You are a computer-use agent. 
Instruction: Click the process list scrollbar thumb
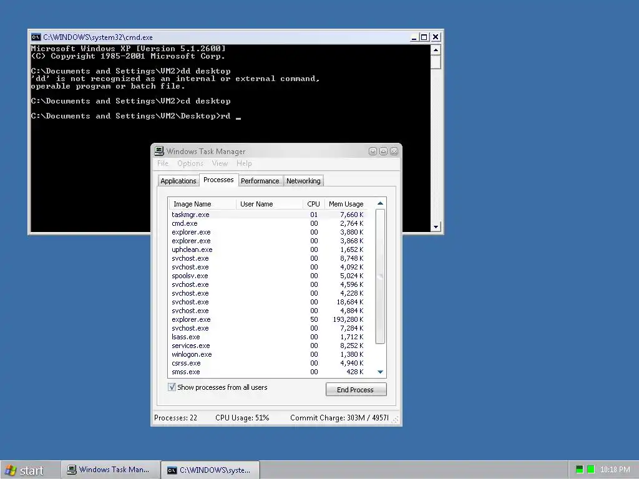pyautogui.click(x=380, y=276)
